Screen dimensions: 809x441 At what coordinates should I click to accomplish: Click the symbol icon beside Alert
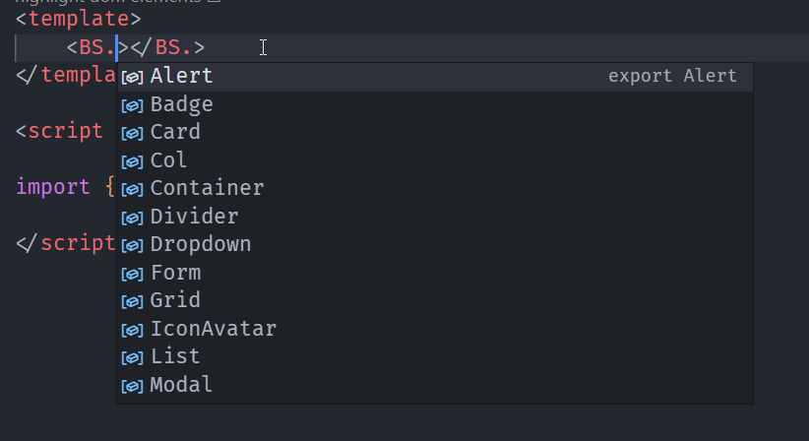pos(132,78)
